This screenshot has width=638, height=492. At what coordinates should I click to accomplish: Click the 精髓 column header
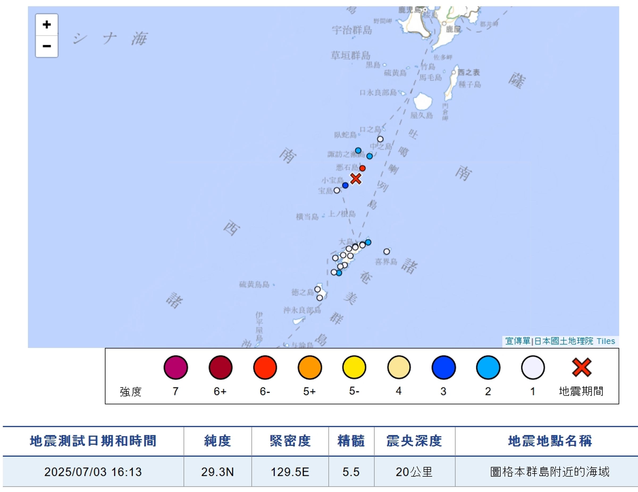(351, 441)
